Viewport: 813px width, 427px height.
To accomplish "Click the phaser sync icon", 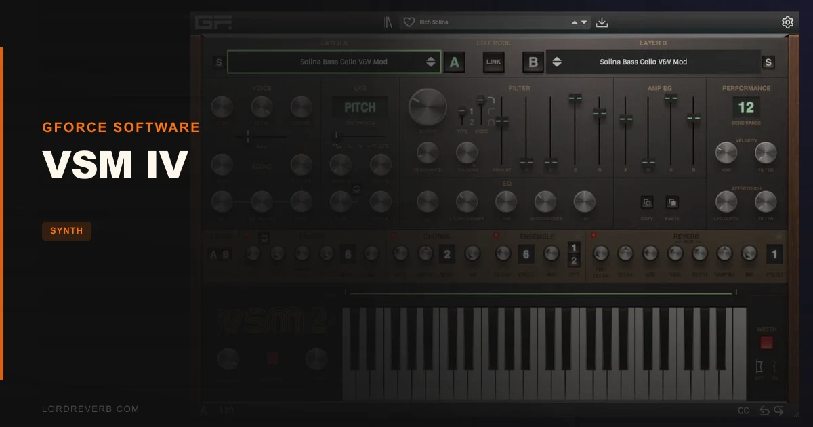I will tap(264, 237).
